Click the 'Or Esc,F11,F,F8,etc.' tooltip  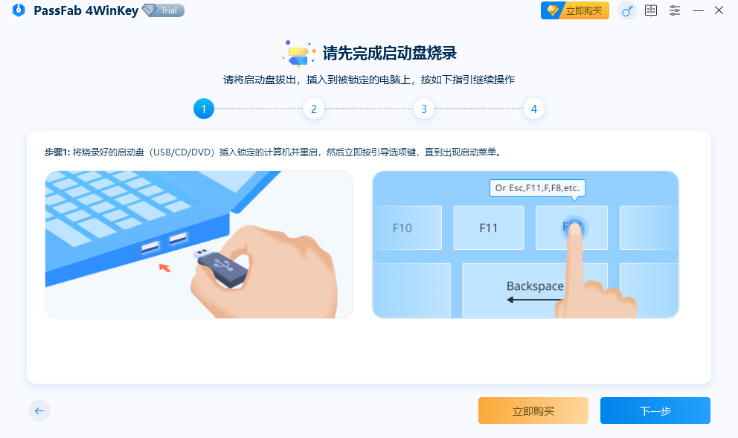pos(537,187)
